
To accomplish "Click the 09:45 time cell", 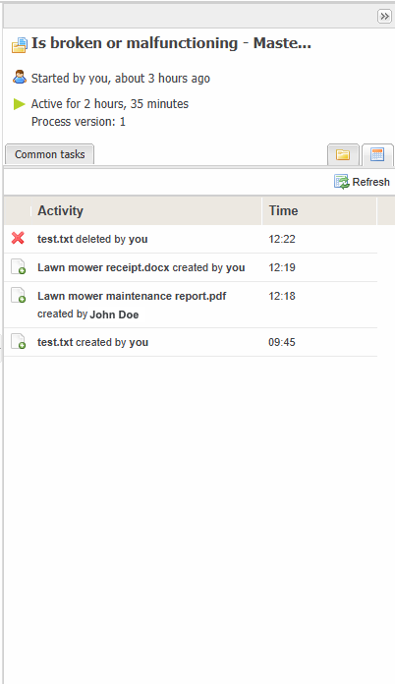I will click(x=282, y=342).
